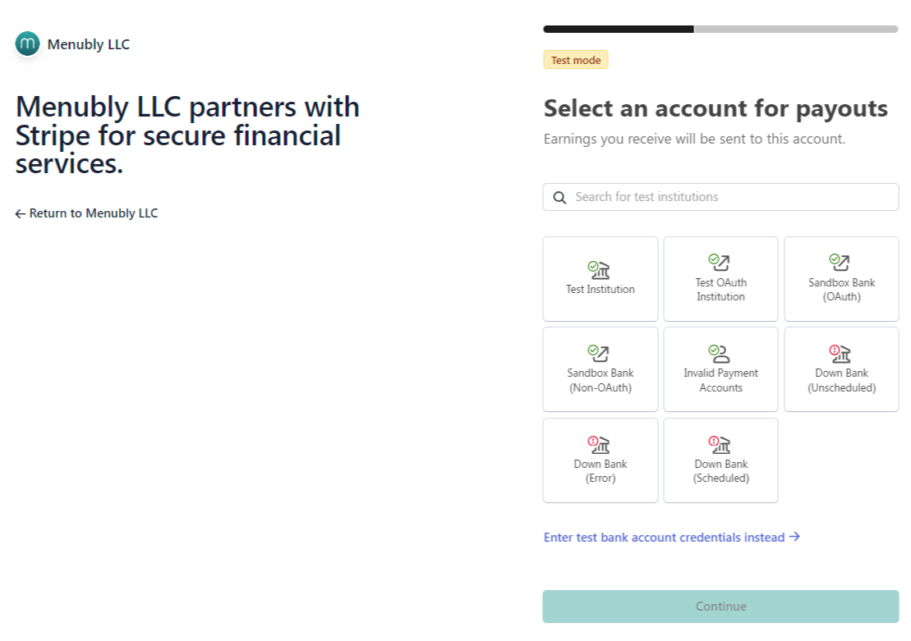Click the Invalid Payment Accounts person icon
Image resolution: width=911 pixels, height=641 pixels.
point(720,354)
